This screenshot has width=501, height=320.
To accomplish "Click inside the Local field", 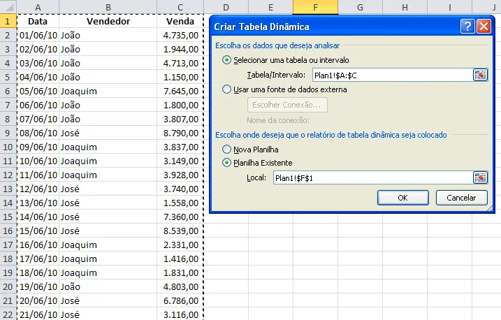I will click(x=372, y=178).
